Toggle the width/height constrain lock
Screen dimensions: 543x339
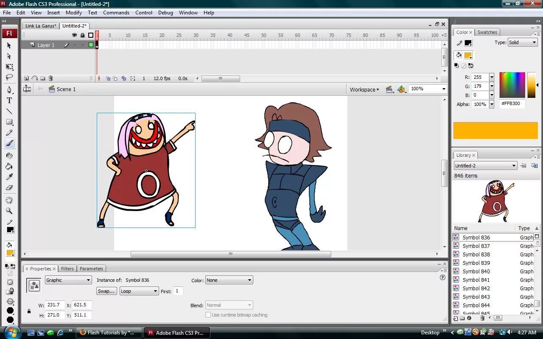tap(29, 311)
